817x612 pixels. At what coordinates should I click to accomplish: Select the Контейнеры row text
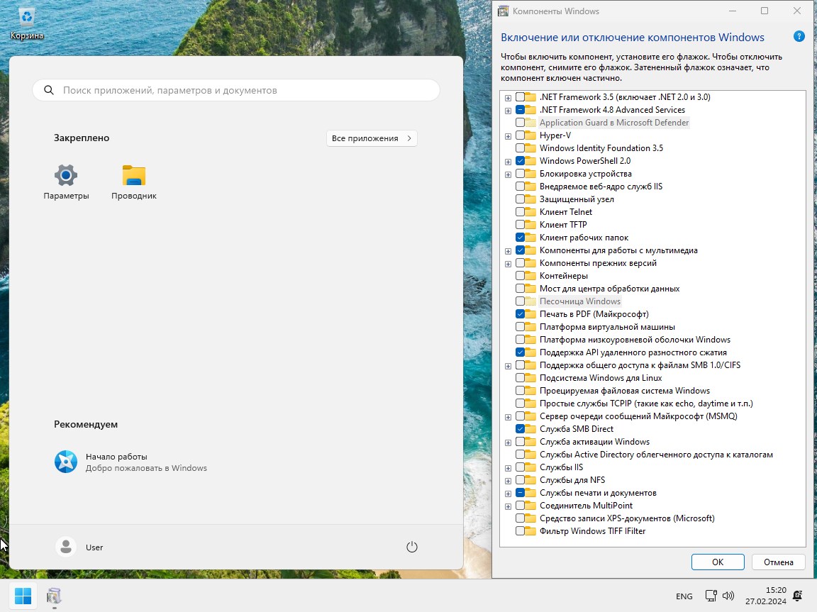[564, 276]
